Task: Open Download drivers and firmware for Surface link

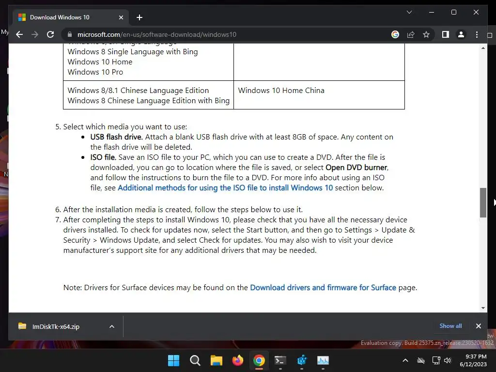Action: tap(323, 287)
